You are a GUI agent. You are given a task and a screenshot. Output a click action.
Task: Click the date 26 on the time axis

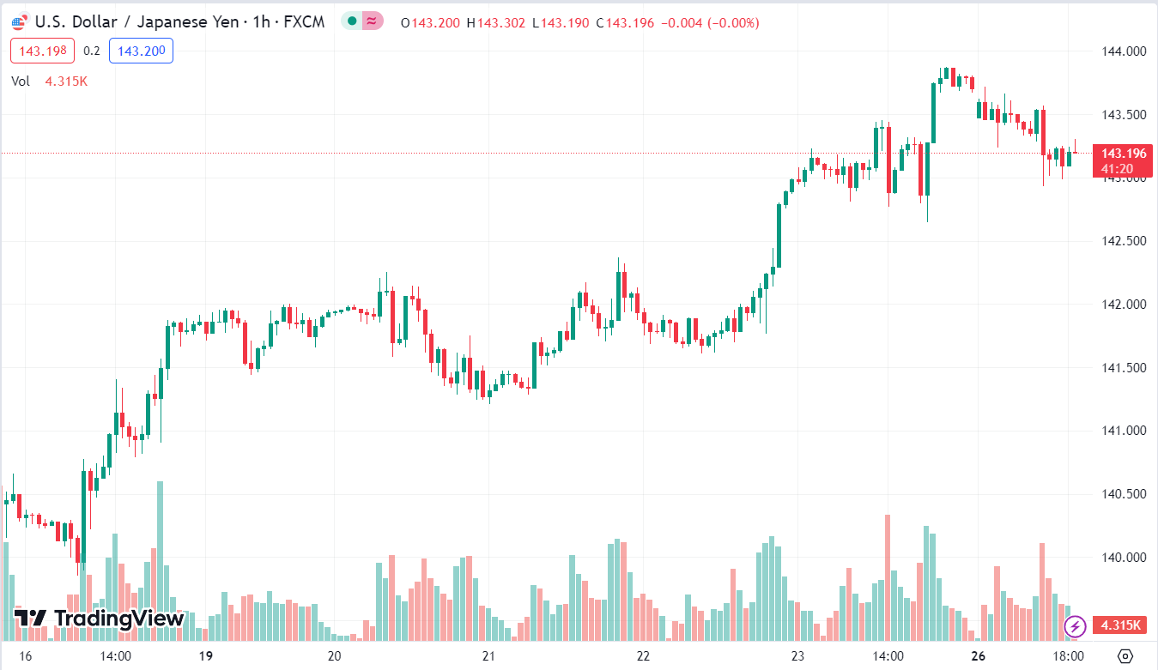pos(978,656)
